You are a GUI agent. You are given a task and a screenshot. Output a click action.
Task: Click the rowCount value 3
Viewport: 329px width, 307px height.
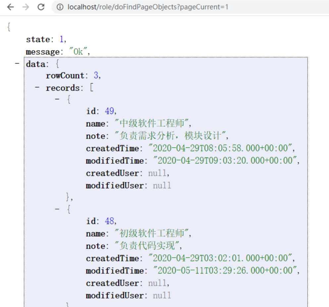point(96,75)
